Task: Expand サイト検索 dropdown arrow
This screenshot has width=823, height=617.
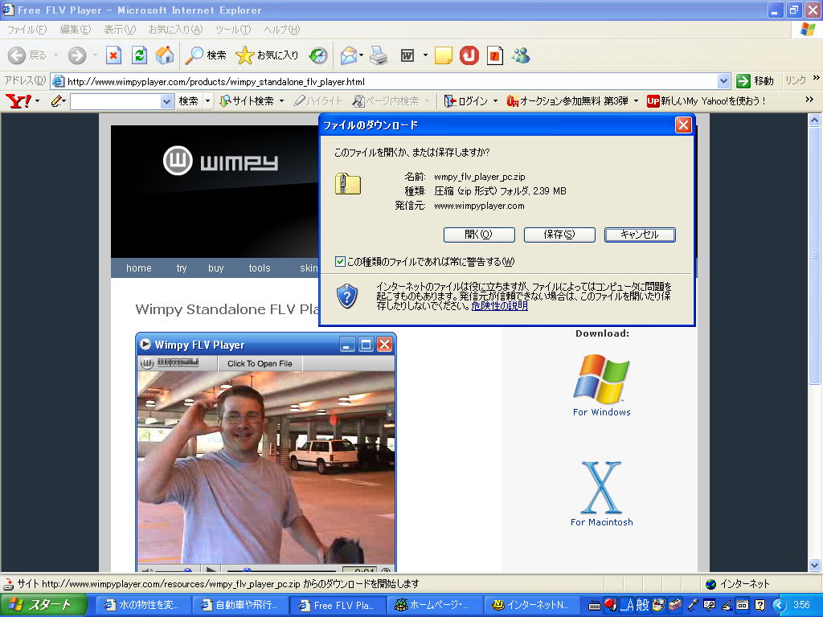Action: pyautogui.click(x=282, y=100)
